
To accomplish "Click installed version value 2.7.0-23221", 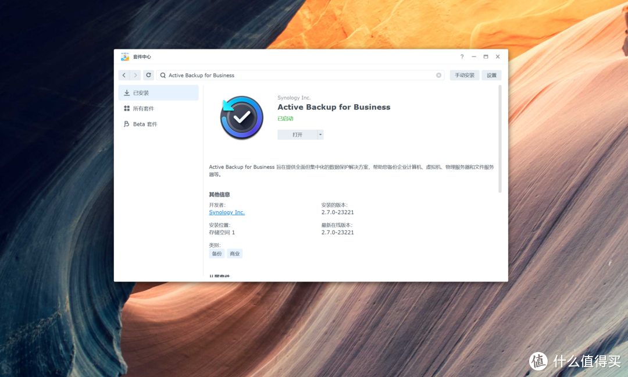I will point(338,212).
